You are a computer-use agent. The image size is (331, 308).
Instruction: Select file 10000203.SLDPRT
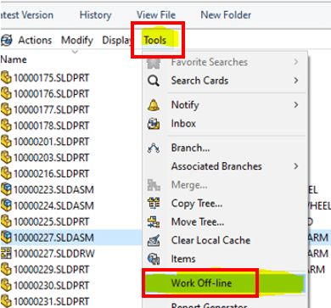click(x=51, y=158)
